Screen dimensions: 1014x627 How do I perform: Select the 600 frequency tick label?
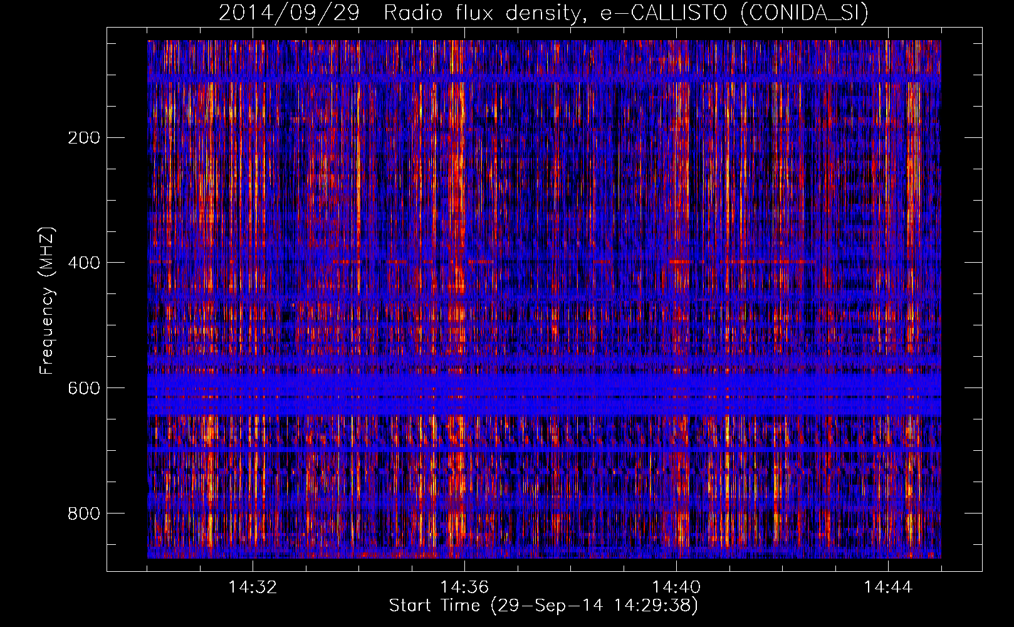click(x=84, y=388)
